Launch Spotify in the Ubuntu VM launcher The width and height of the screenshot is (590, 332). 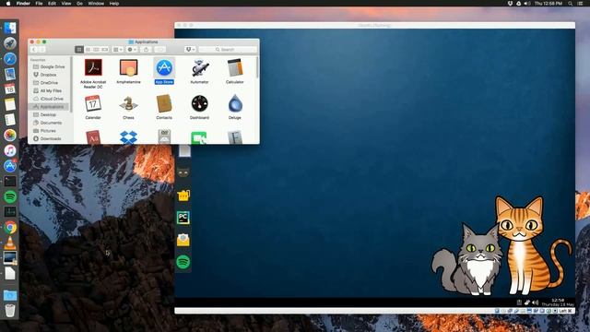click(x=183, y=262)
